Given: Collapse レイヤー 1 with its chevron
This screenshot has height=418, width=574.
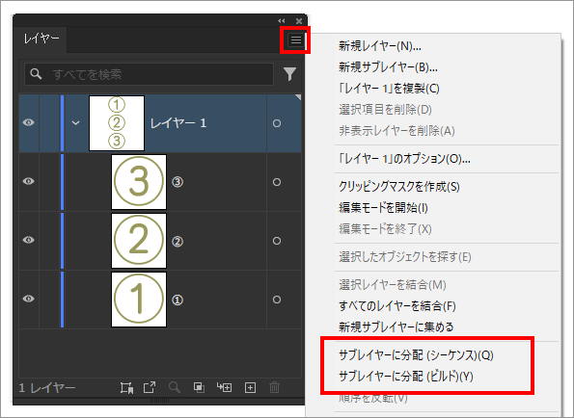Looking at the screenshot, I should coord(76,122).
